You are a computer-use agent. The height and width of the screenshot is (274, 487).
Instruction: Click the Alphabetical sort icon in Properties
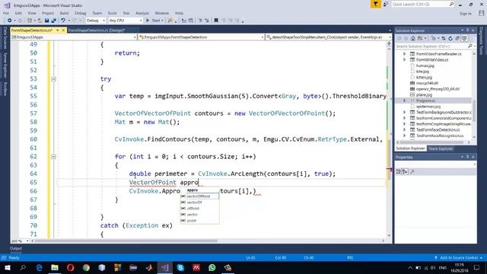point(405,171)
